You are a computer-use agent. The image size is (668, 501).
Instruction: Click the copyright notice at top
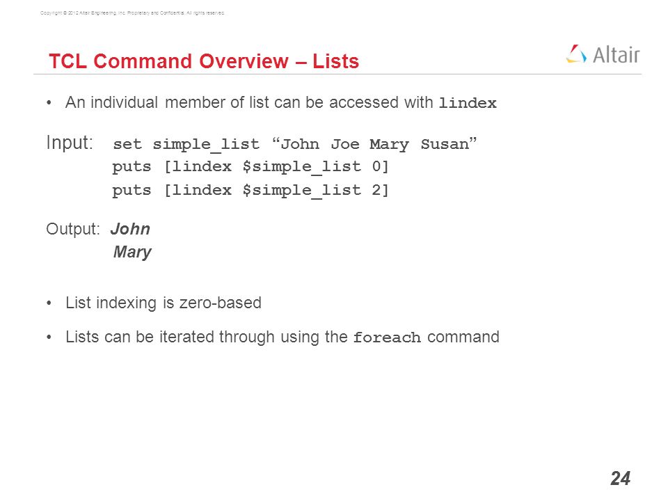click(132, 13)
